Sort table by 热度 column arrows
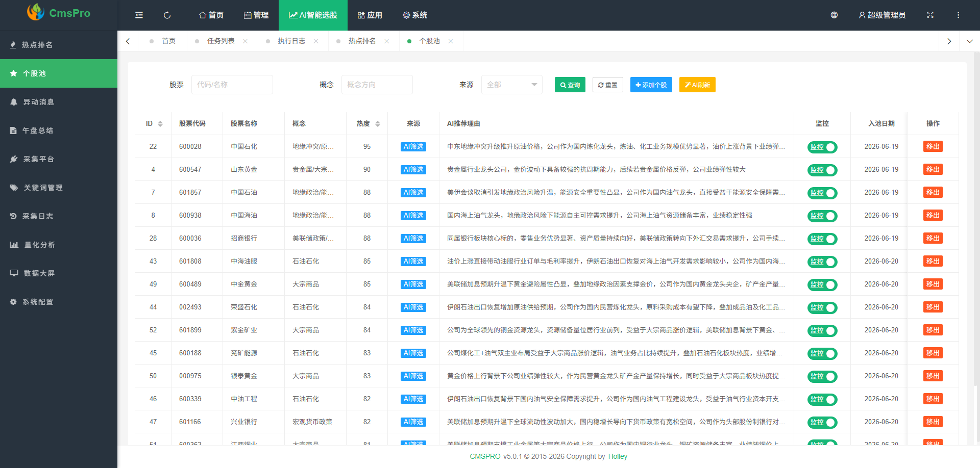The image size is (980, 468). (378, 124)
